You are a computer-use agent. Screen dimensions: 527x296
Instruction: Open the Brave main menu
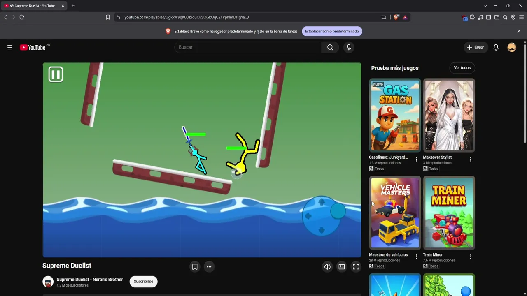coord(522,17)
